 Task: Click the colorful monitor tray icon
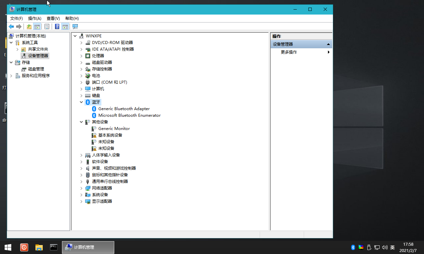pos(361,247)
